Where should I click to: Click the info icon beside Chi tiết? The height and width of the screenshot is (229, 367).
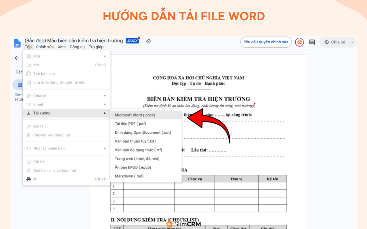point(29,162)
